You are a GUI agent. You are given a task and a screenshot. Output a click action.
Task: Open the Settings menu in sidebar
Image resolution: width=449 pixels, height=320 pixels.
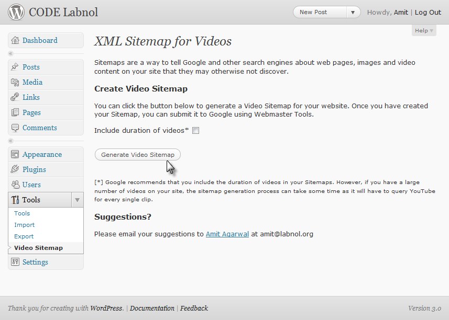tap(35, 262)
